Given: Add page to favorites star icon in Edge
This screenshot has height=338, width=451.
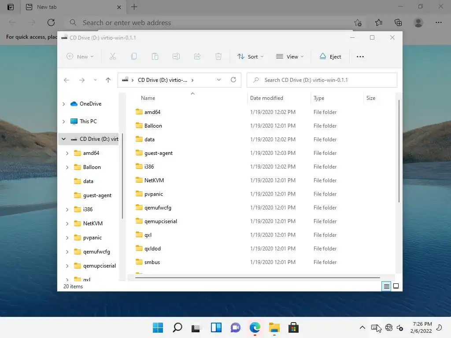Looking at the screenshot, I should (358, 22).
